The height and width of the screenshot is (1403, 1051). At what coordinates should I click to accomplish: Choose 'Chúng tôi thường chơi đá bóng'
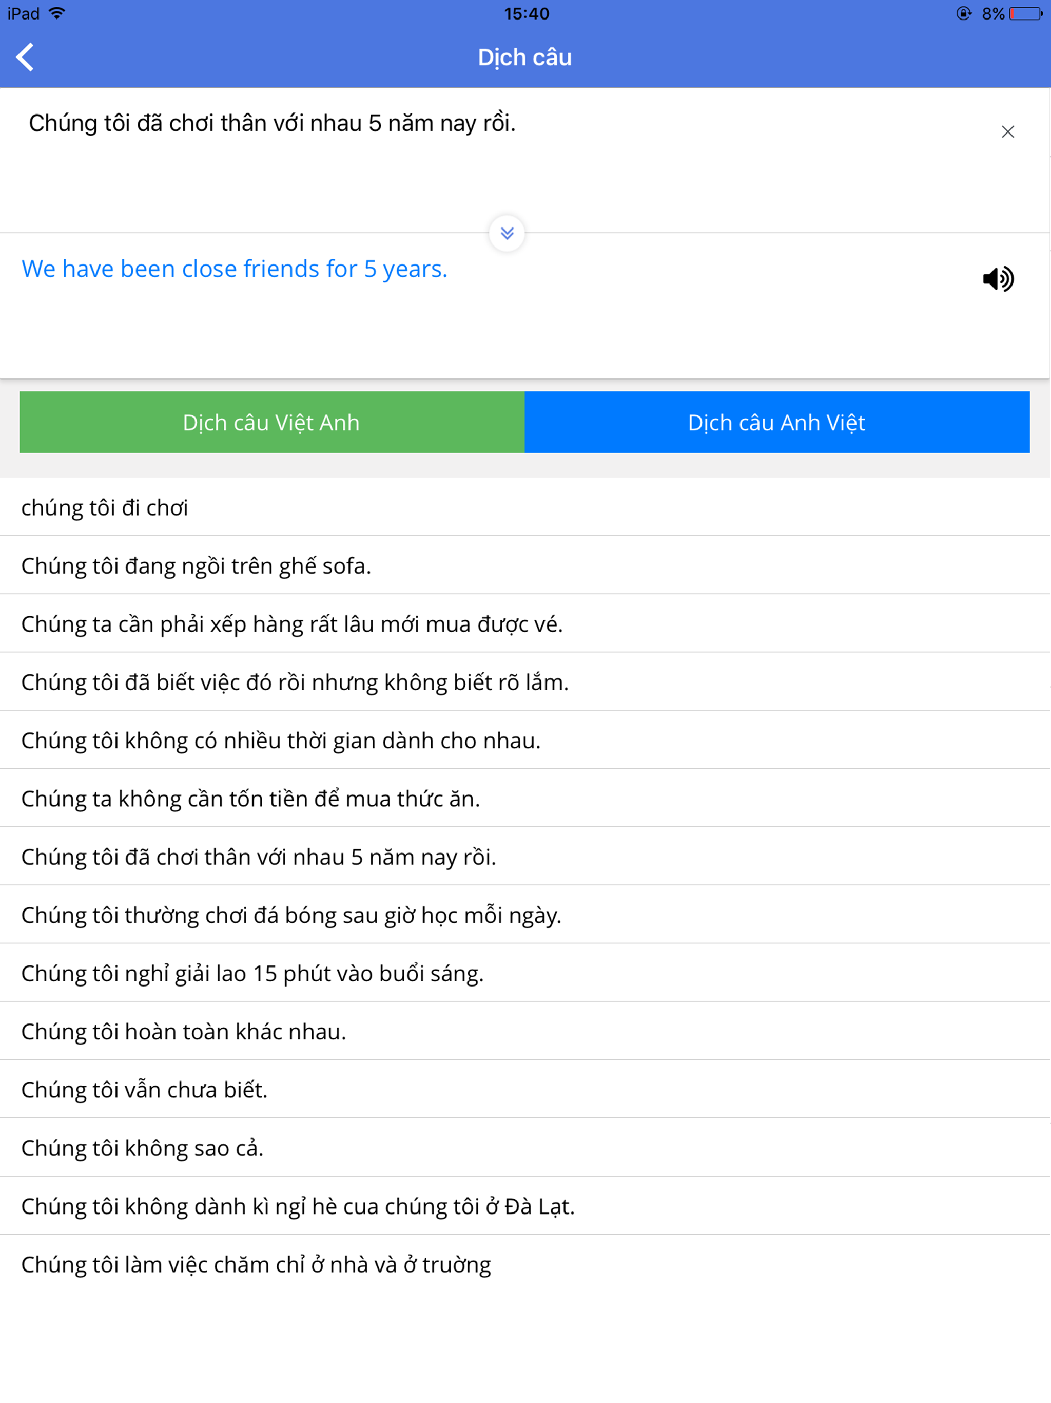coord(525,915)
